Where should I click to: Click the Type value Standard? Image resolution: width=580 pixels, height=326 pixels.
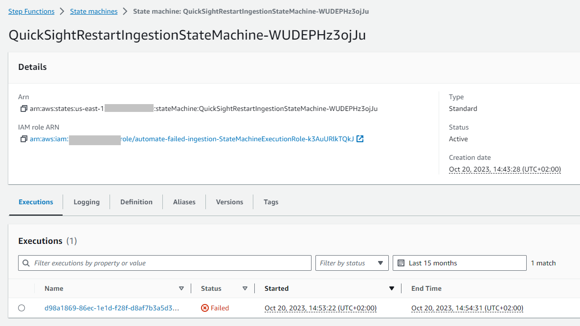pyautogui.click(x=463, y=109)
